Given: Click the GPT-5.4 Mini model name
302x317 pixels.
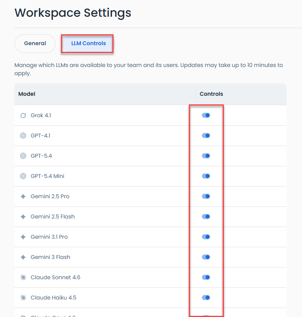Looking at the screenshot, I should tap(47, 176).
